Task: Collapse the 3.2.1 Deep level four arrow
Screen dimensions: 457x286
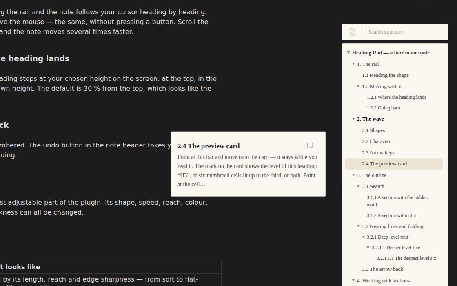Action: click(x=363, y=237)
